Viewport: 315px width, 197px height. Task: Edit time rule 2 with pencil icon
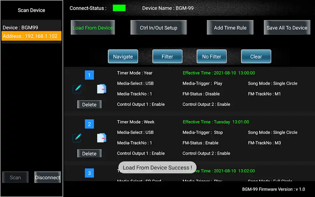pyautogui.click(x=77, y=137)
